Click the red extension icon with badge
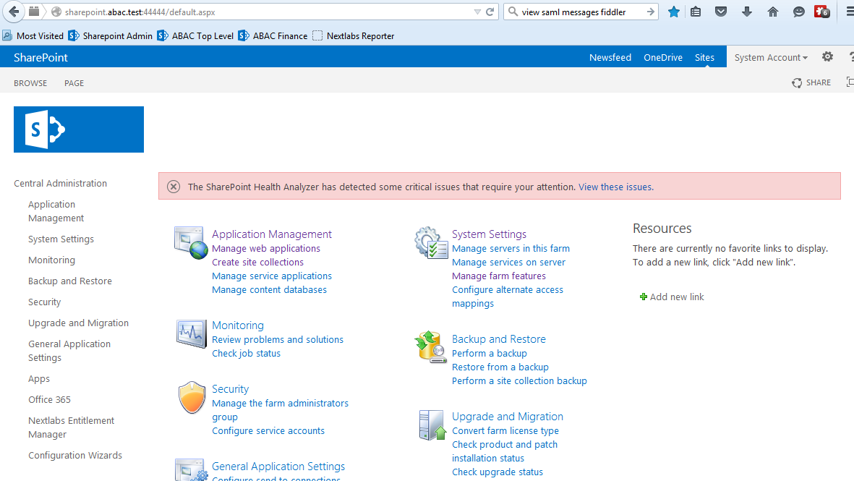Viewport: 854px width, 481px height. click(x=822, y=12)
